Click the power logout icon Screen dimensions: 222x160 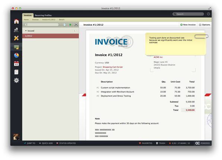click(209, 14)
